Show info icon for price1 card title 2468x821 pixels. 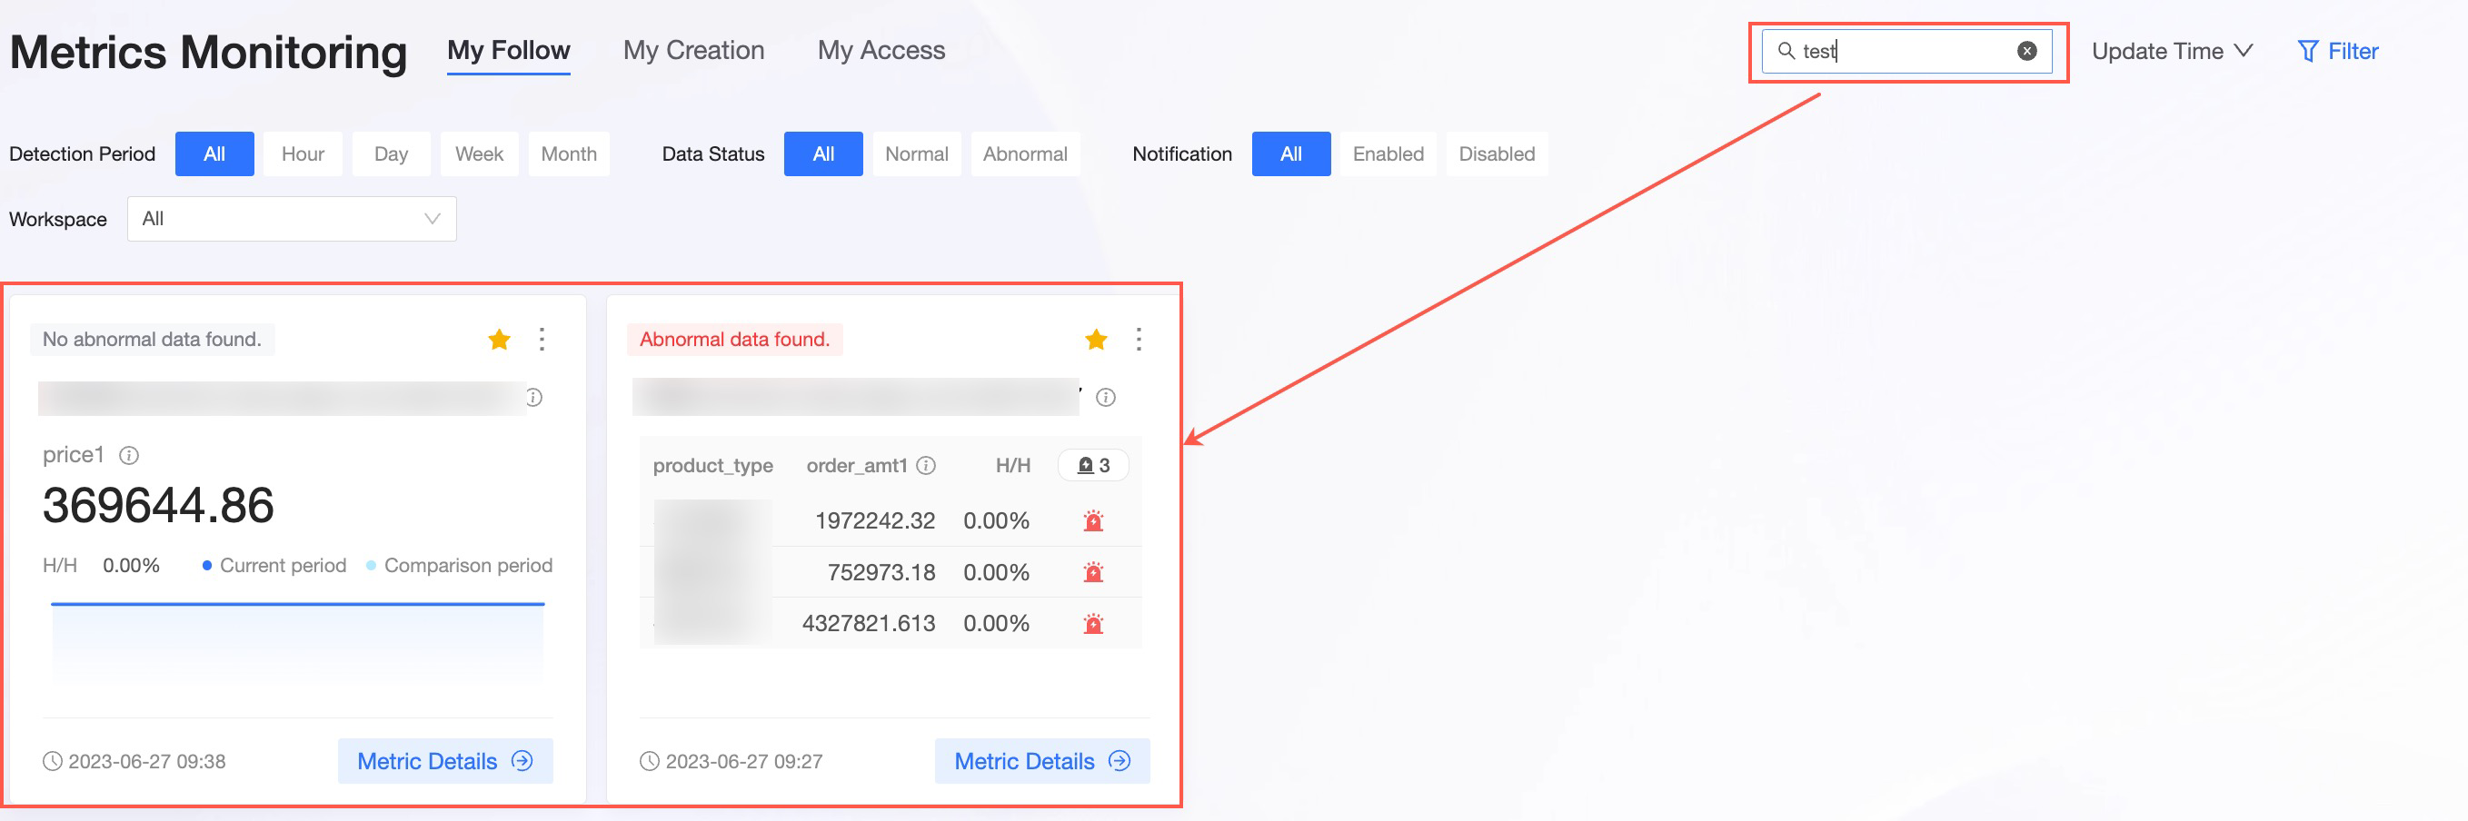(x=534, y=398)
